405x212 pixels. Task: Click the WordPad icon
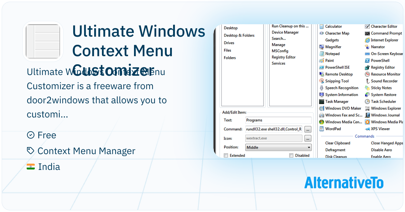(322, 129)
